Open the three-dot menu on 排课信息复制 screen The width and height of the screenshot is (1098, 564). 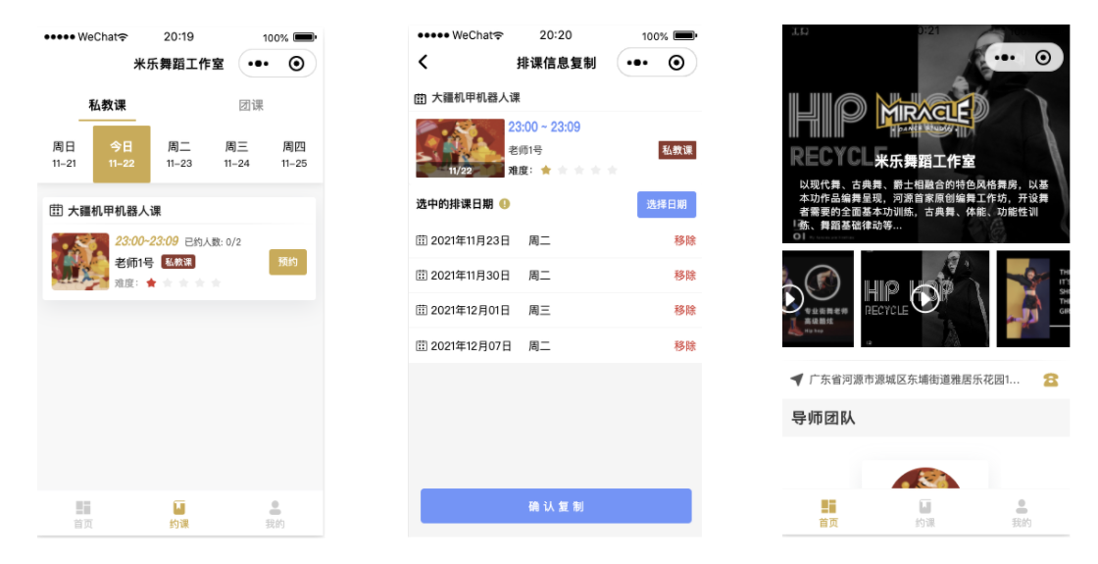(x=637, y=63)
